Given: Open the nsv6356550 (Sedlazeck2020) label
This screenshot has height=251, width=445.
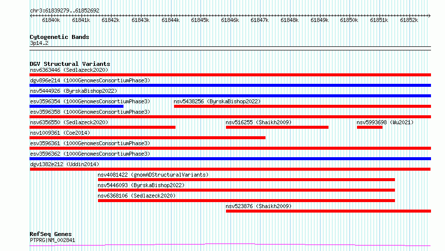Looking at the screenshot, I should click(x=69, y=122).
